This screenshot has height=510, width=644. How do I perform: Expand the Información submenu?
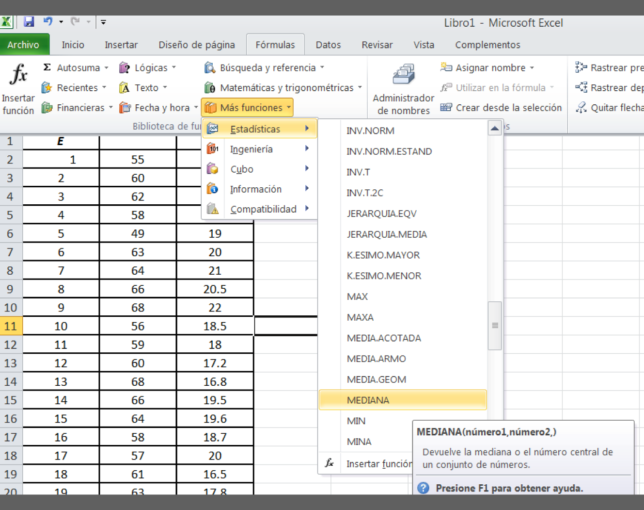point(260,189)
